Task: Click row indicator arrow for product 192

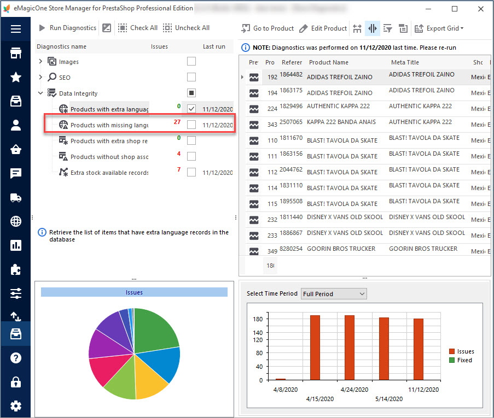Action: coord(242,77)
